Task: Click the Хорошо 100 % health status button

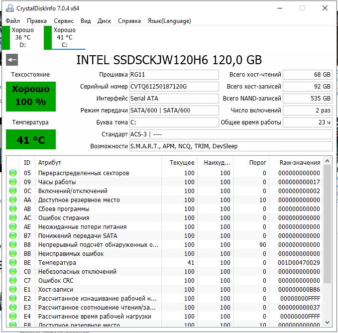Action: [x=31, y=97]
